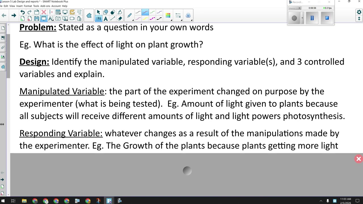
Task: Open the transparency options dropdown
Action: (188, 16)
